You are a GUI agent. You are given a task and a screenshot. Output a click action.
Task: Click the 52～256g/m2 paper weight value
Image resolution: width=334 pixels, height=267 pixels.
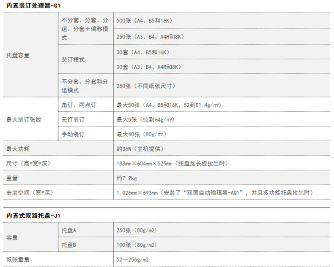(132, 260)
